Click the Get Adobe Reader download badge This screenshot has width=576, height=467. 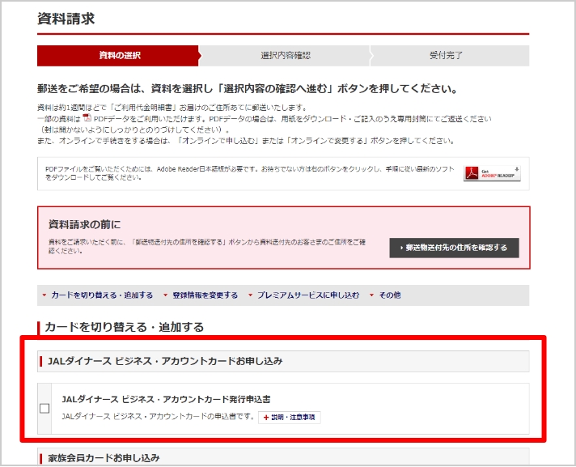click(492, 173)
